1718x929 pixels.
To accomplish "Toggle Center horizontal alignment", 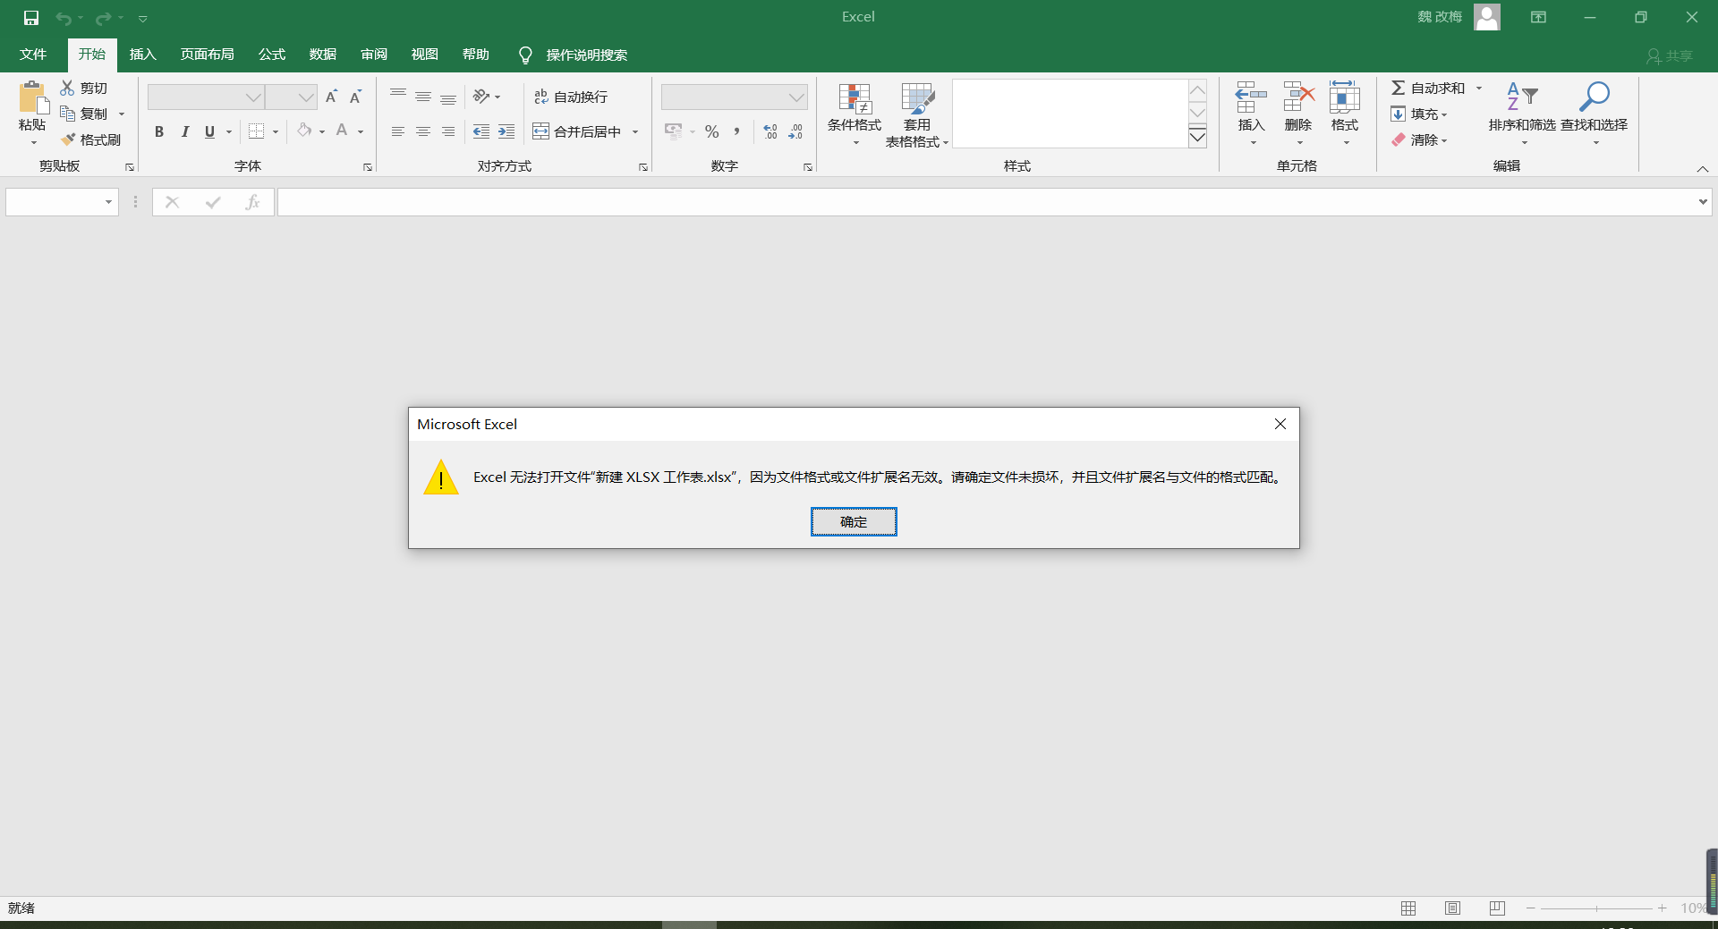I will tap(423, 131).
